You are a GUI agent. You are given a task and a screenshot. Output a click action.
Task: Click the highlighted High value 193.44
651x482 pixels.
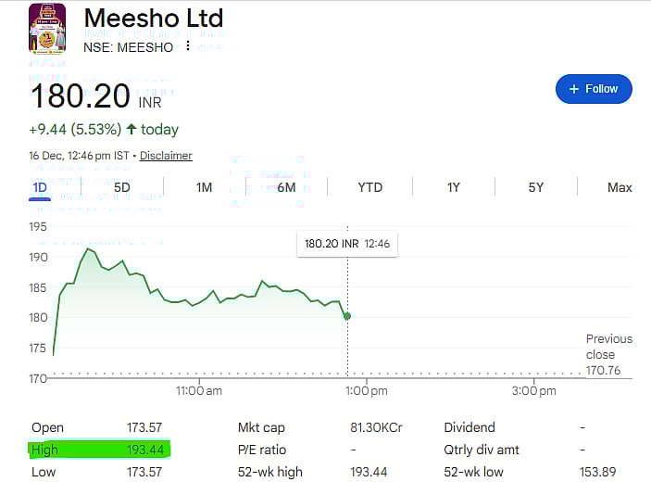[x=144, y=450]
